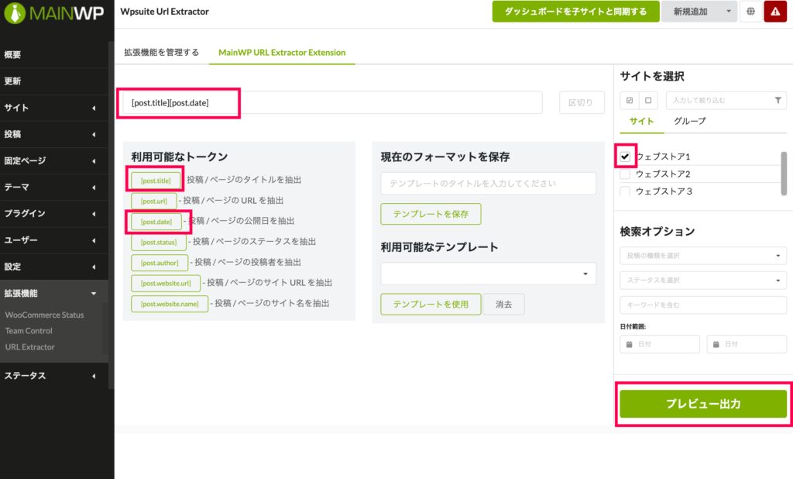
Task: Open URL Extractor extension link
Action: [x=30, y=346]
